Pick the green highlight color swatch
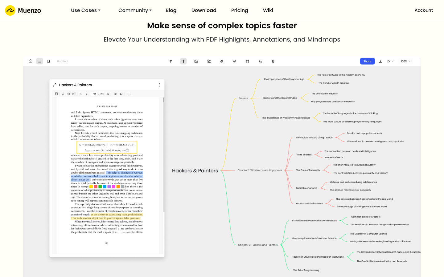444x277 pixels. click(100, 187)
